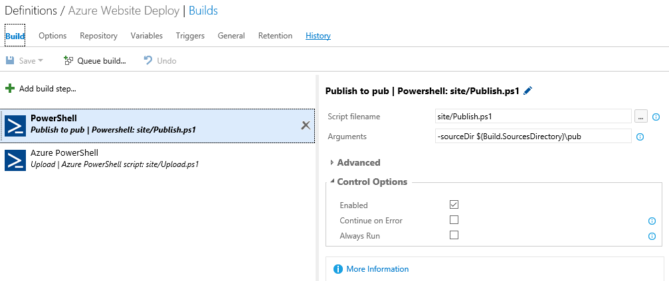
Task: Click the info icon for Always Run
Action: click(x=652, y=237)
